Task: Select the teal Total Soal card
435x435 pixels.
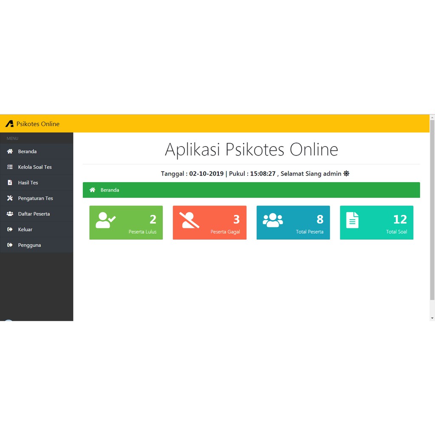Action: tap(376, 223)
